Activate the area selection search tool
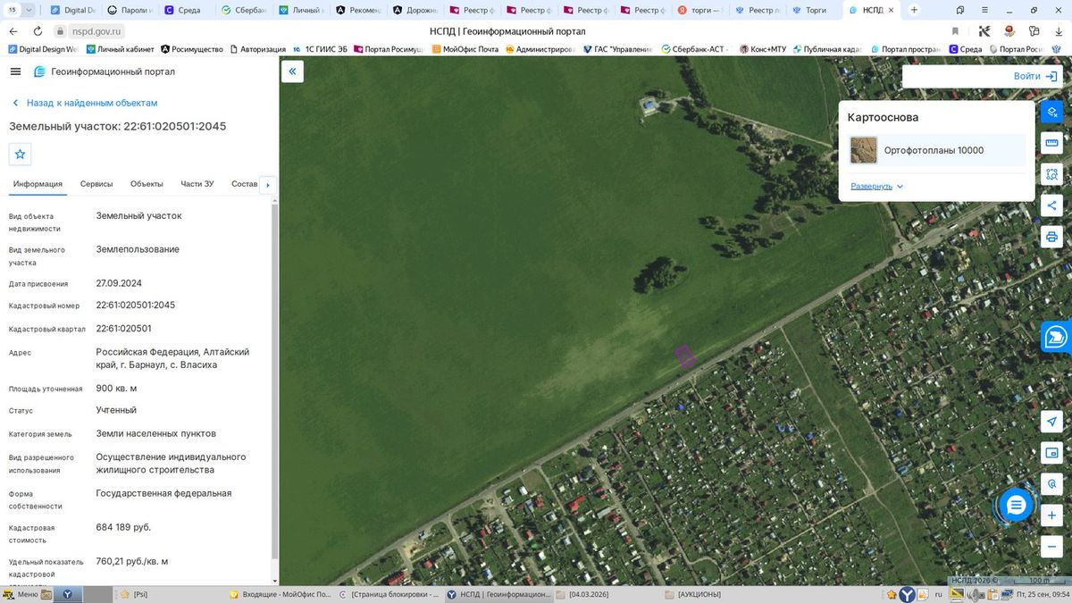1072x603 pixels. coord(1051,174)
